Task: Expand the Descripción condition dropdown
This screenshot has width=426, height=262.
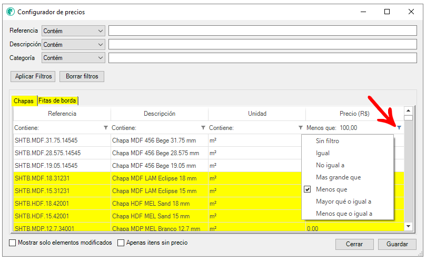Action: pyautogui.click(x=74, y=45)
